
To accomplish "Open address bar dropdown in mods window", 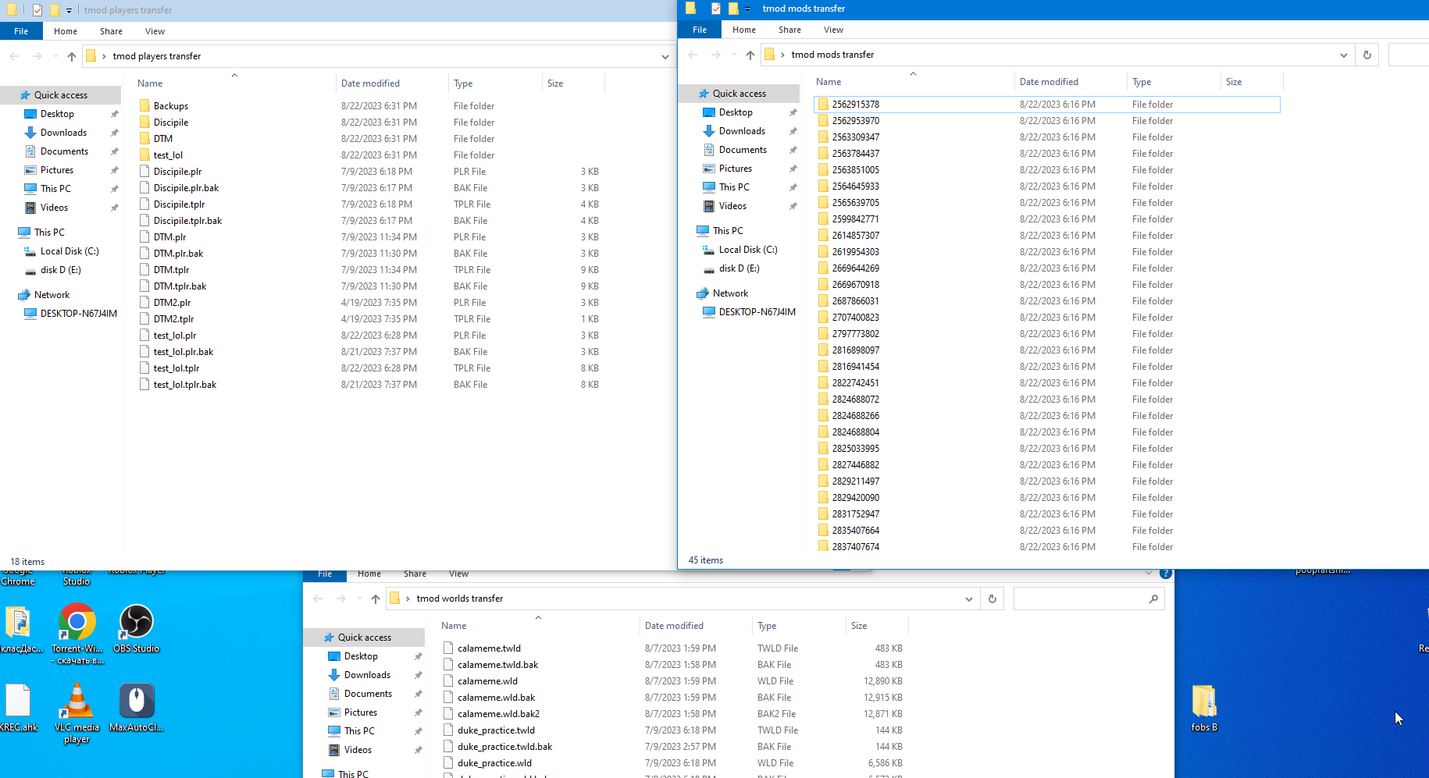I will pos(1343,55).
